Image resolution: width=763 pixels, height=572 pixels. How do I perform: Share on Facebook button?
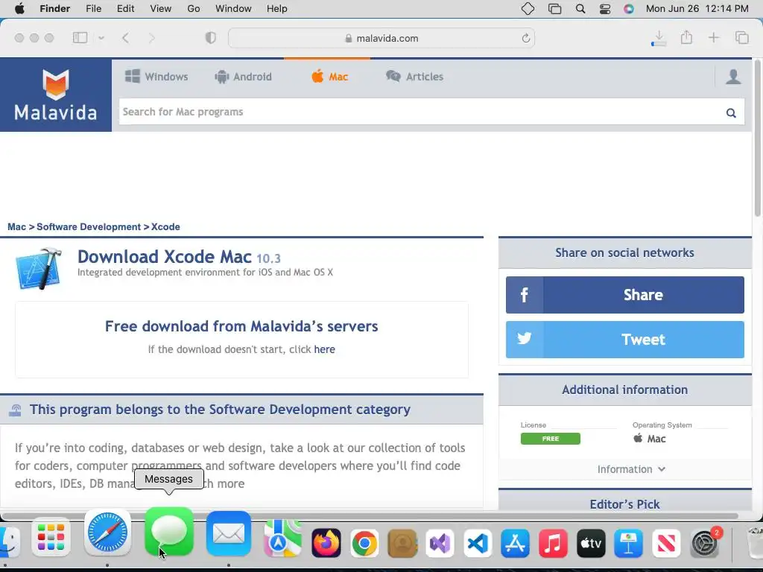pyautogui.click(x=625, y=295)
